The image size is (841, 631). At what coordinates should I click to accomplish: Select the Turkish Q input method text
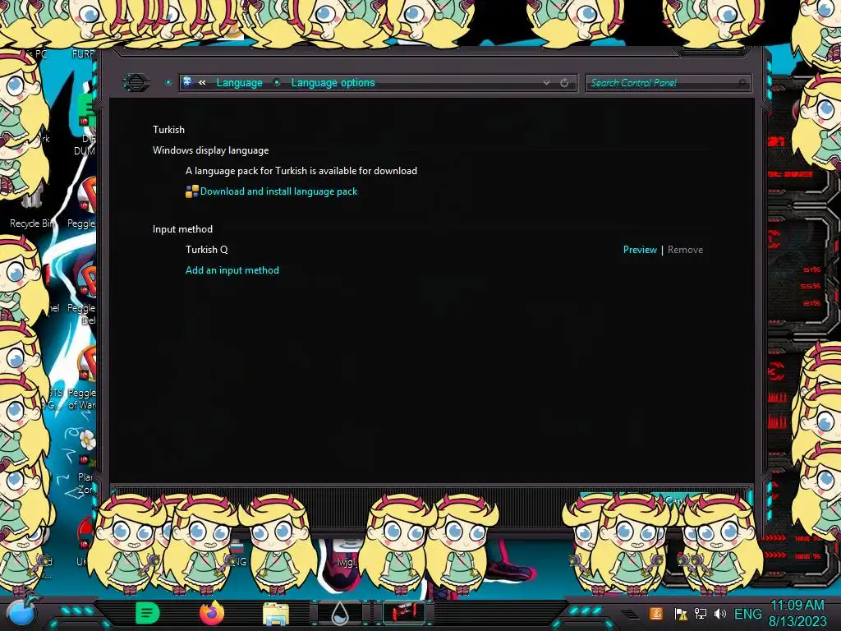click(x=206, y=250)
